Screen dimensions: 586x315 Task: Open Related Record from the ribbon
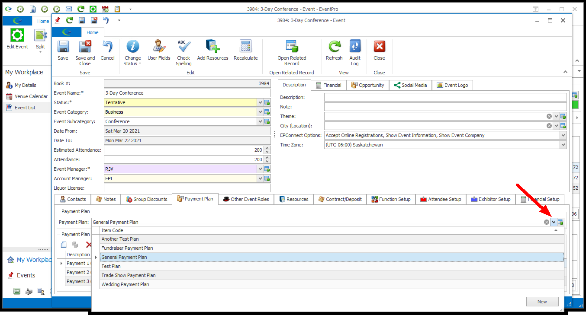click(292, 53)
